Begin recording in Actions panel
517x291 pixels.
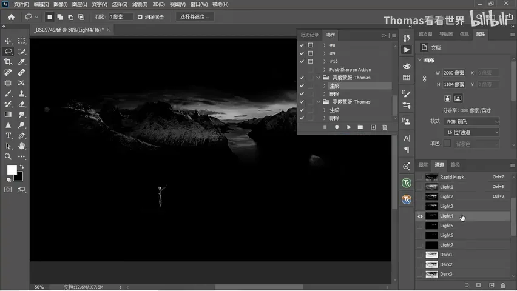point(337,127)
